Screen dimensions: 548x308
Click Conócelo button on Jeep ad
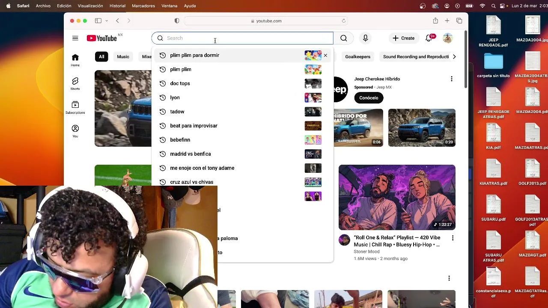pyautogui.click(x=369, y=98)
